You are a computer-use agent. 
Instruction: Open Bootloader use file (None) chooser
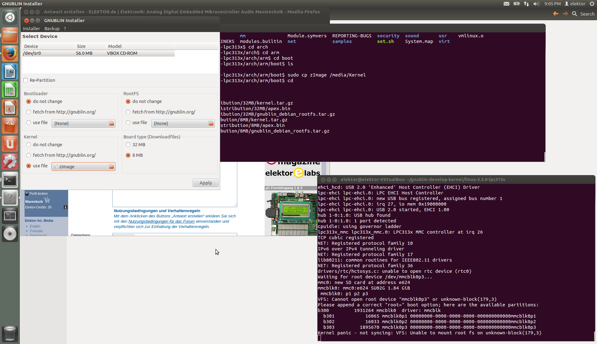point(83,123)
